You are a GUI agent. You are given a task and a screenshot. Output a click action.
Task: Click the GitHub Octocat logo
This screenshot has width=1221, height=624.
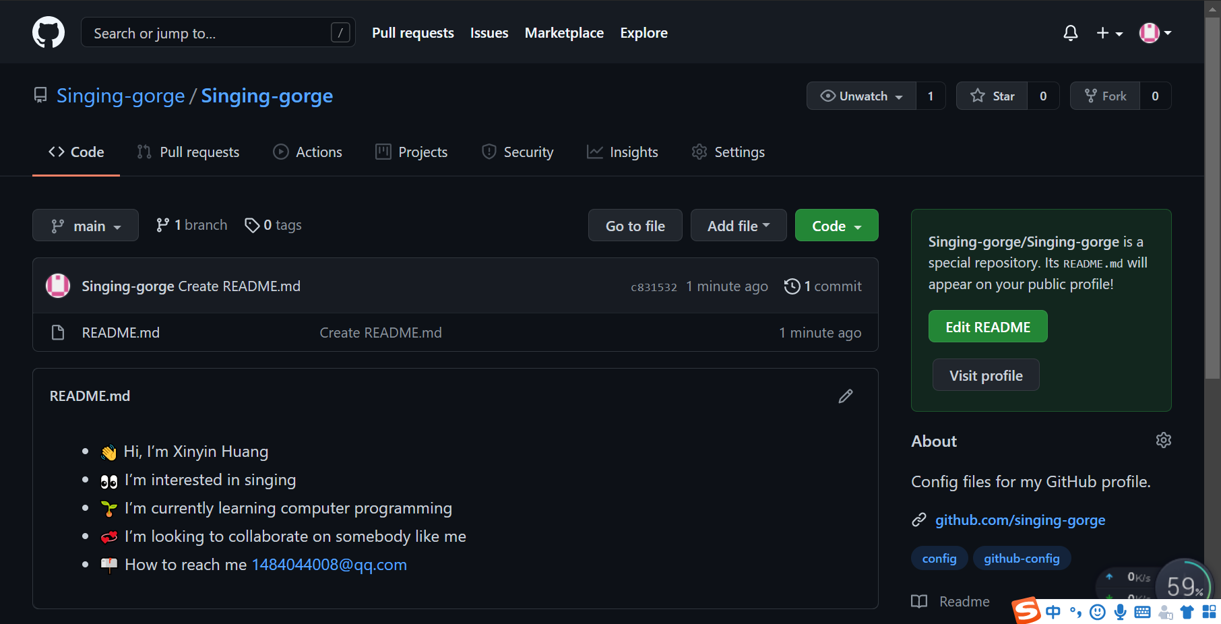tap(49, 32)
